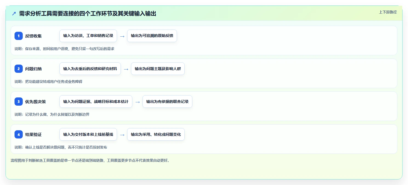Image resolution: width=408 pixels, height=185 pixels.
Task: Click the note starting 说明：保存来源、时间和用户语境
Action: point(64,49)
